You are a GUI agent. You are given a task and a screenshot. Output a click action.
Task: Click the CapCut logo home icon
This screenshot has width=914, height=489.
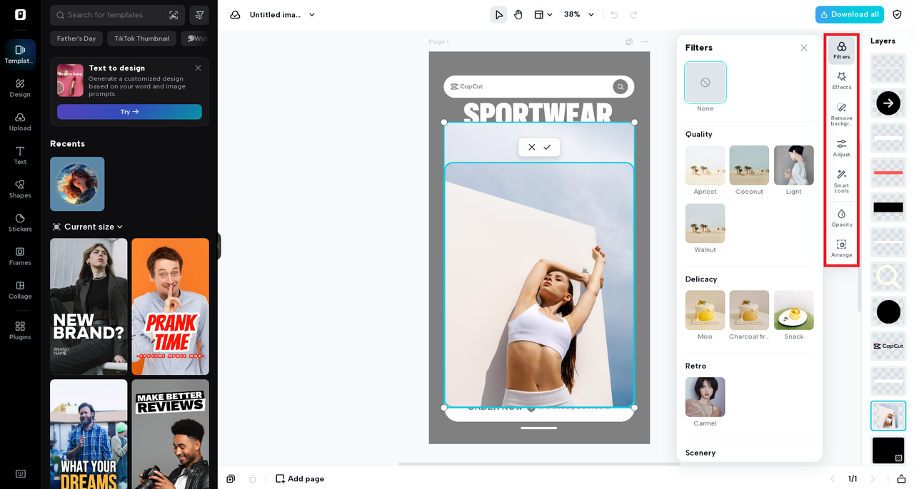(20, 14)
